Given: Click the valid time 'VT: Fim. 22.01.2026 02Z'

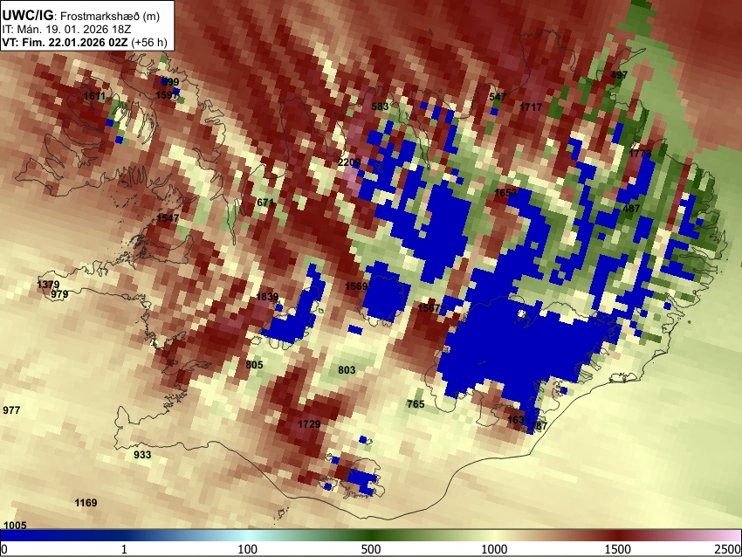Looking at the screenshot, I should [x=65, y=42].
